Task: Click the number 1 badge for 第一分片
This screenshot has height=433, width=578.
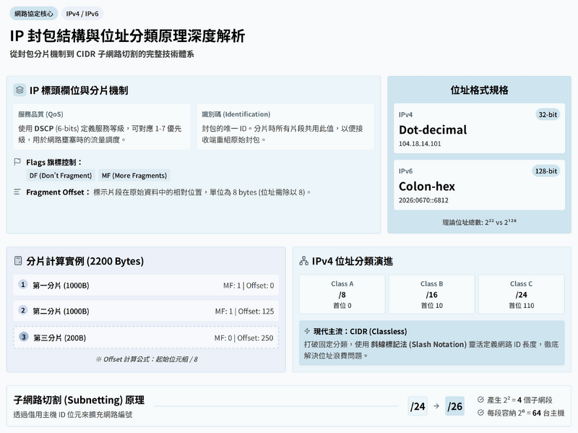Action: [23, 285]
